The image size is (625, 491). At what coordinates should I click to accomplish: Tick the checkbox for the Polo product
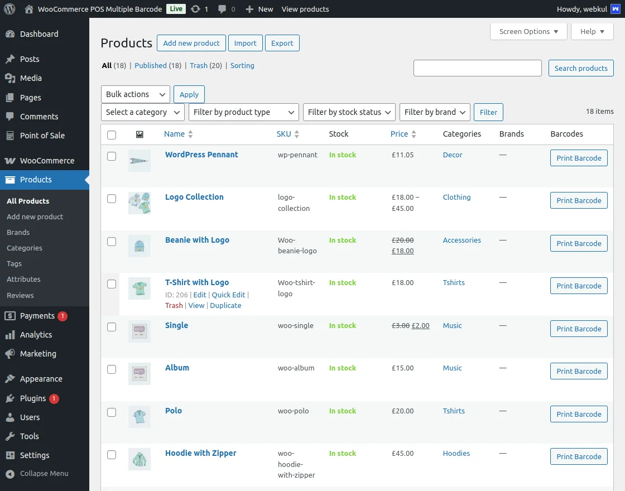[x=112, y=412]
